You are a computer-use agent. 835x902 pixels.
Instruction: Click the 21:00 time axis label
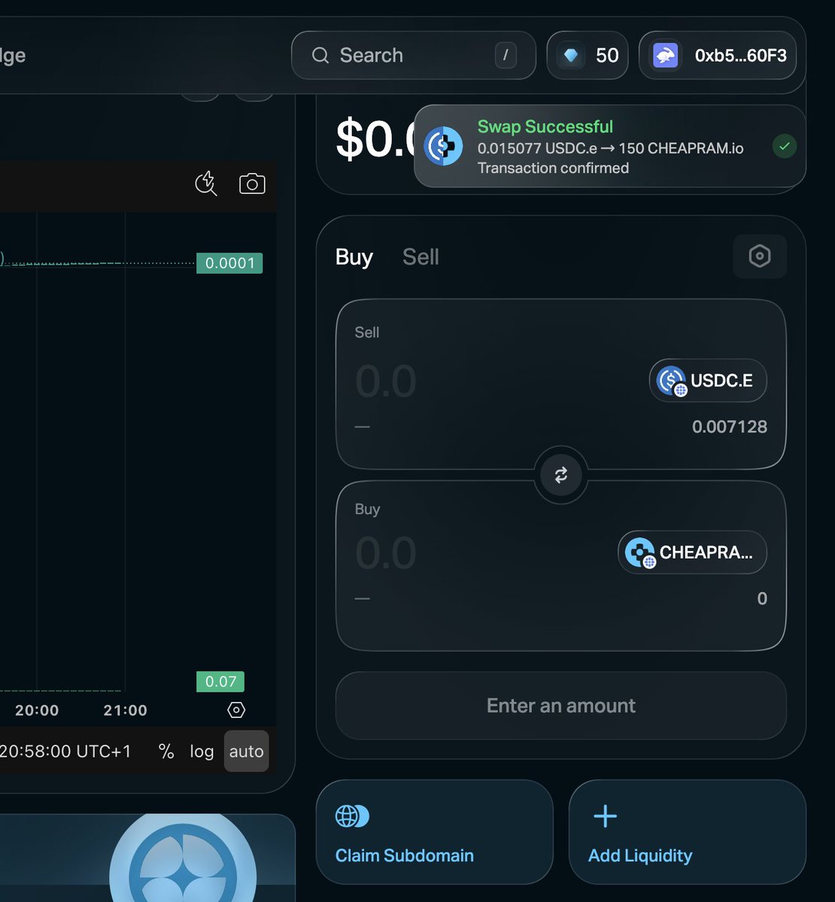[126, 710]
